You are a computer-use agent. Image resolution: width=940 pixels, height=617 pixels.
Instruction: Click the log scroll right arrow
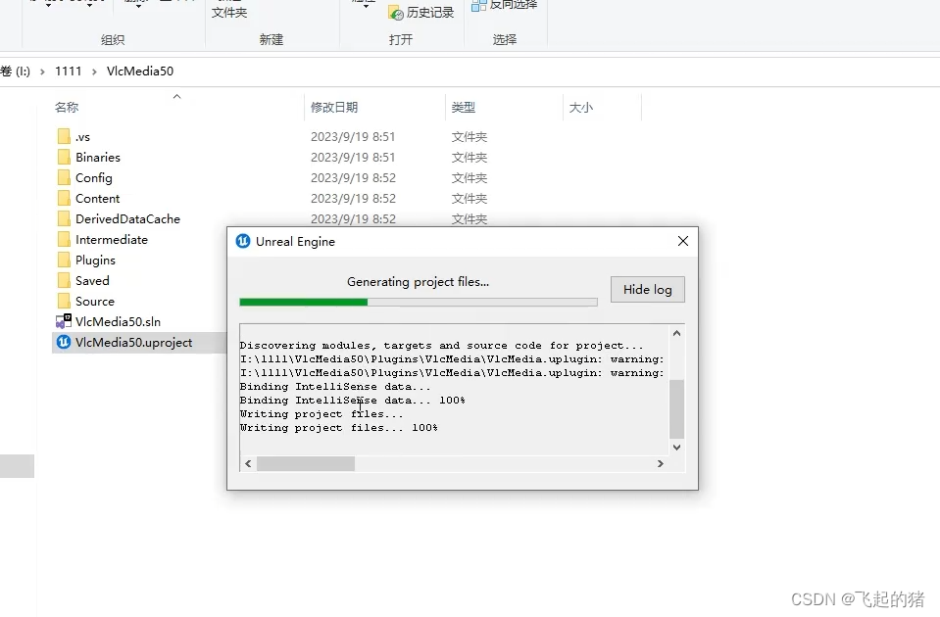660,463
